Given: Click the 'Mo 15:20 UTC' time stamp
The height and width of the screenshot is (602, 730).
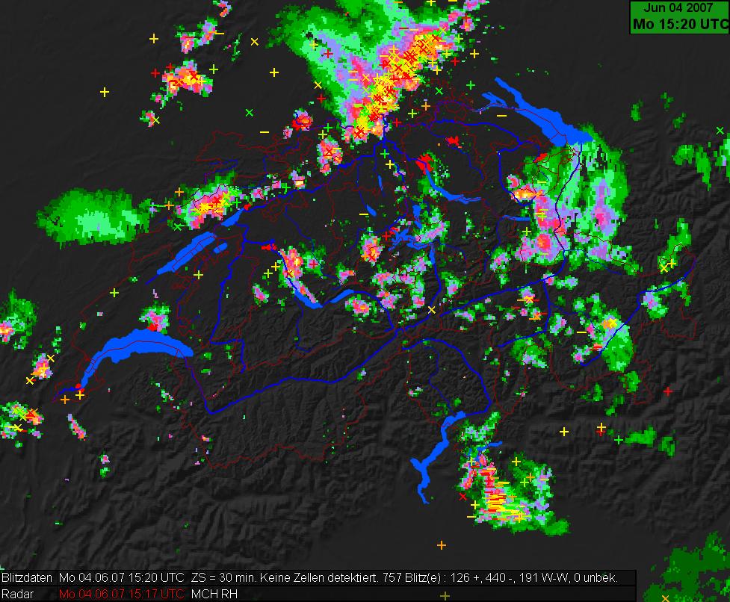Looking at the screenshot, I should (x=681, y=24).
